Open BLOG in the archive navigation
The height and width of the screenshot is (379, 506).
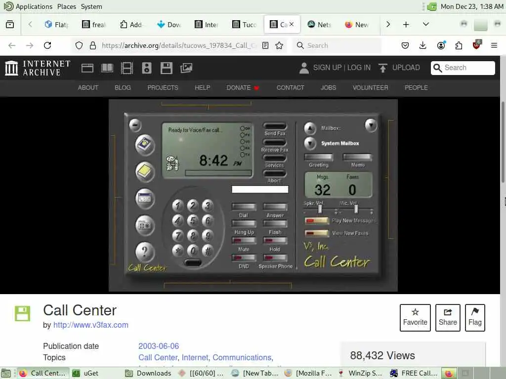click(123, 88)
